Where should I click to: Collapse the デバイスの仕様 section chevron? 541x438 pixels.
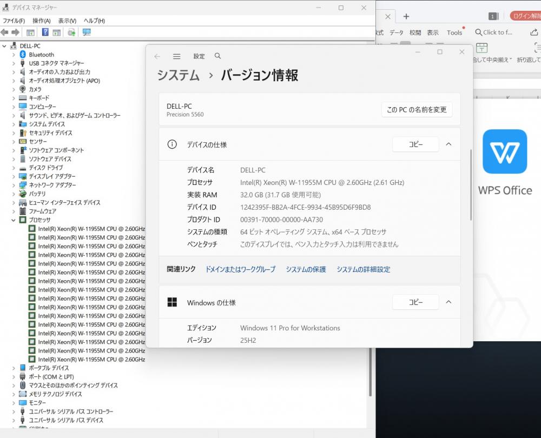[x=448, y=144]
